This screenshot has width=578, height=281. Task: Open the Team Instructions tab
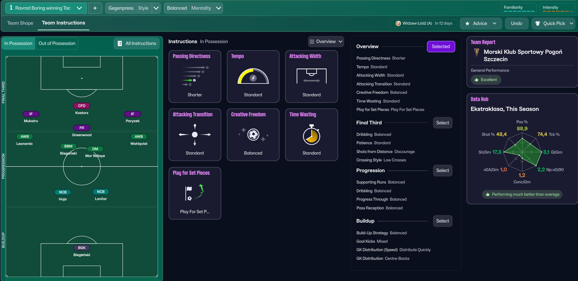[x=64, y=23]
